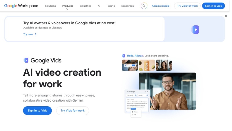Click the Edit option in transcript menu
232x131 pixels.
coord(134,115)
